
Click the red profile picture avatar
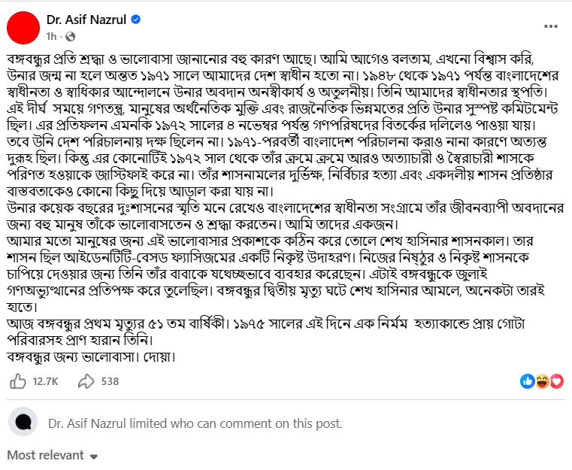click(x=23, y=27)
